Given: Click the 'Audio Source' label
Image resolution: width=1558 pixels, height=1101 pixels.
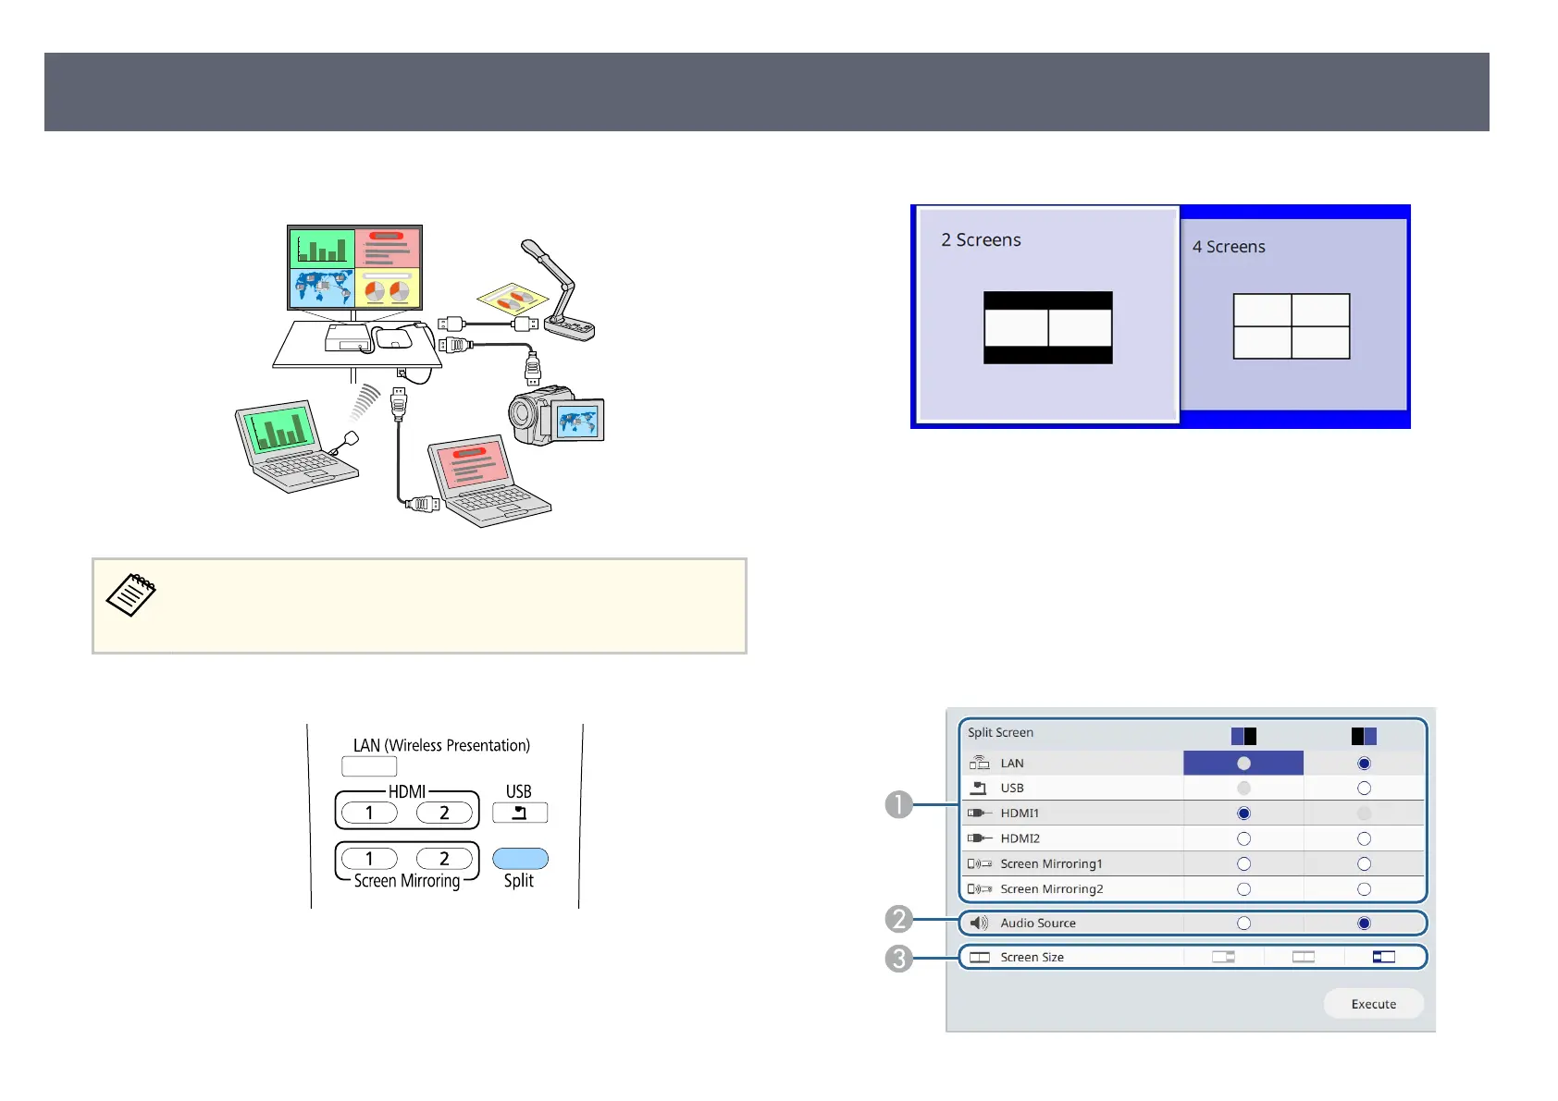Looking at the screenshot, I should click(1038, 923).
